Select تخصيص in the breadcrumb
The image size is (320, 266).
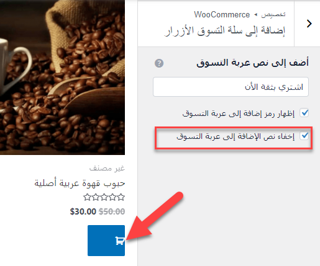click(x=273, y=15)
